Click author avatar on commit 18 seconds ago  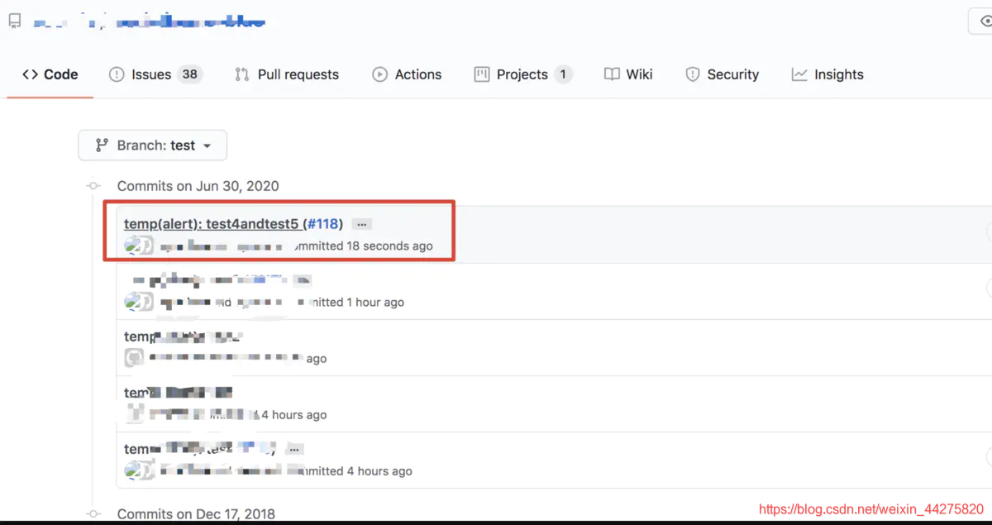(139, 246)
